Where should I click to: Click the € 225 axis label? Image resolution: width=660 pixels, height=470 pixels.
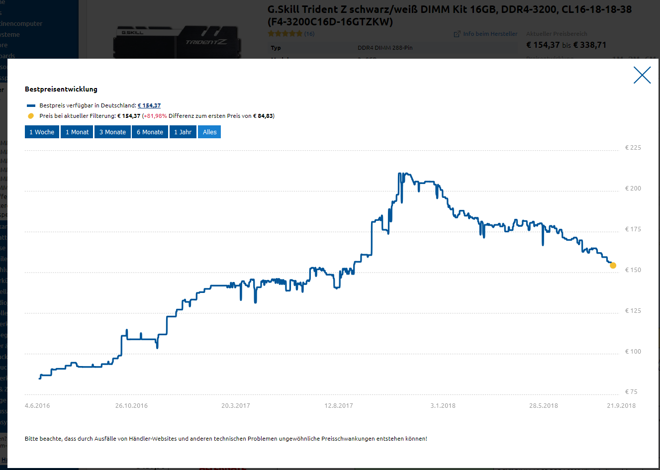click(x=633, y=148)
